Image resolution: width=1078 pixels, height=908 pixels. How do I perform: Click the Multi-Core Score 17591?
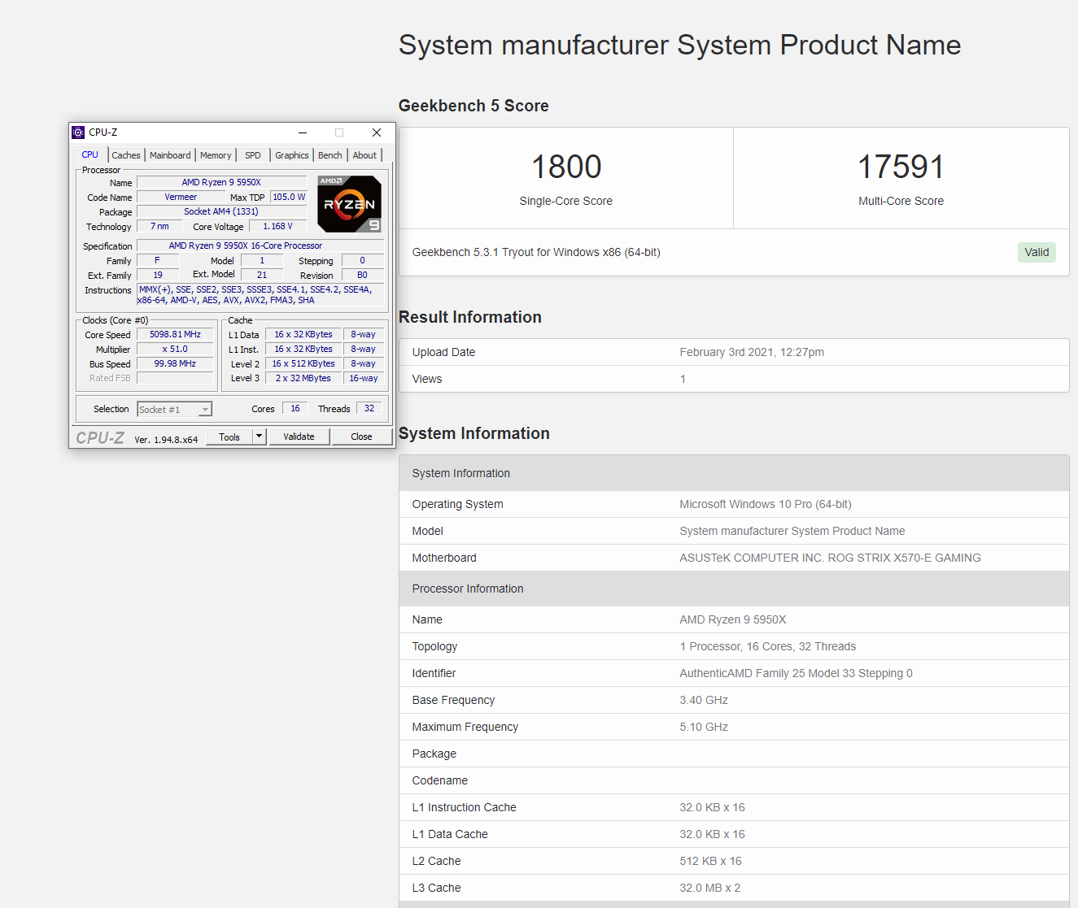[x=901, y=167]
